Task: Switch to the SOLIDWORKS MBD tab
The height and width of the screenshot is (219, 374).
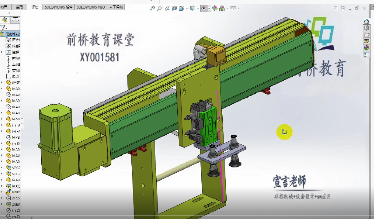Action: (91, 7)
